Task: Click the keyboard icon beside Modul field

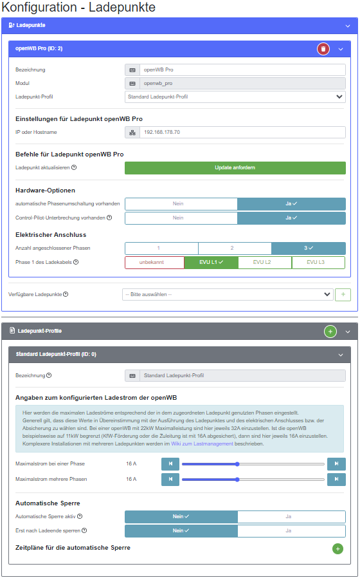Action: coord(132,84)
